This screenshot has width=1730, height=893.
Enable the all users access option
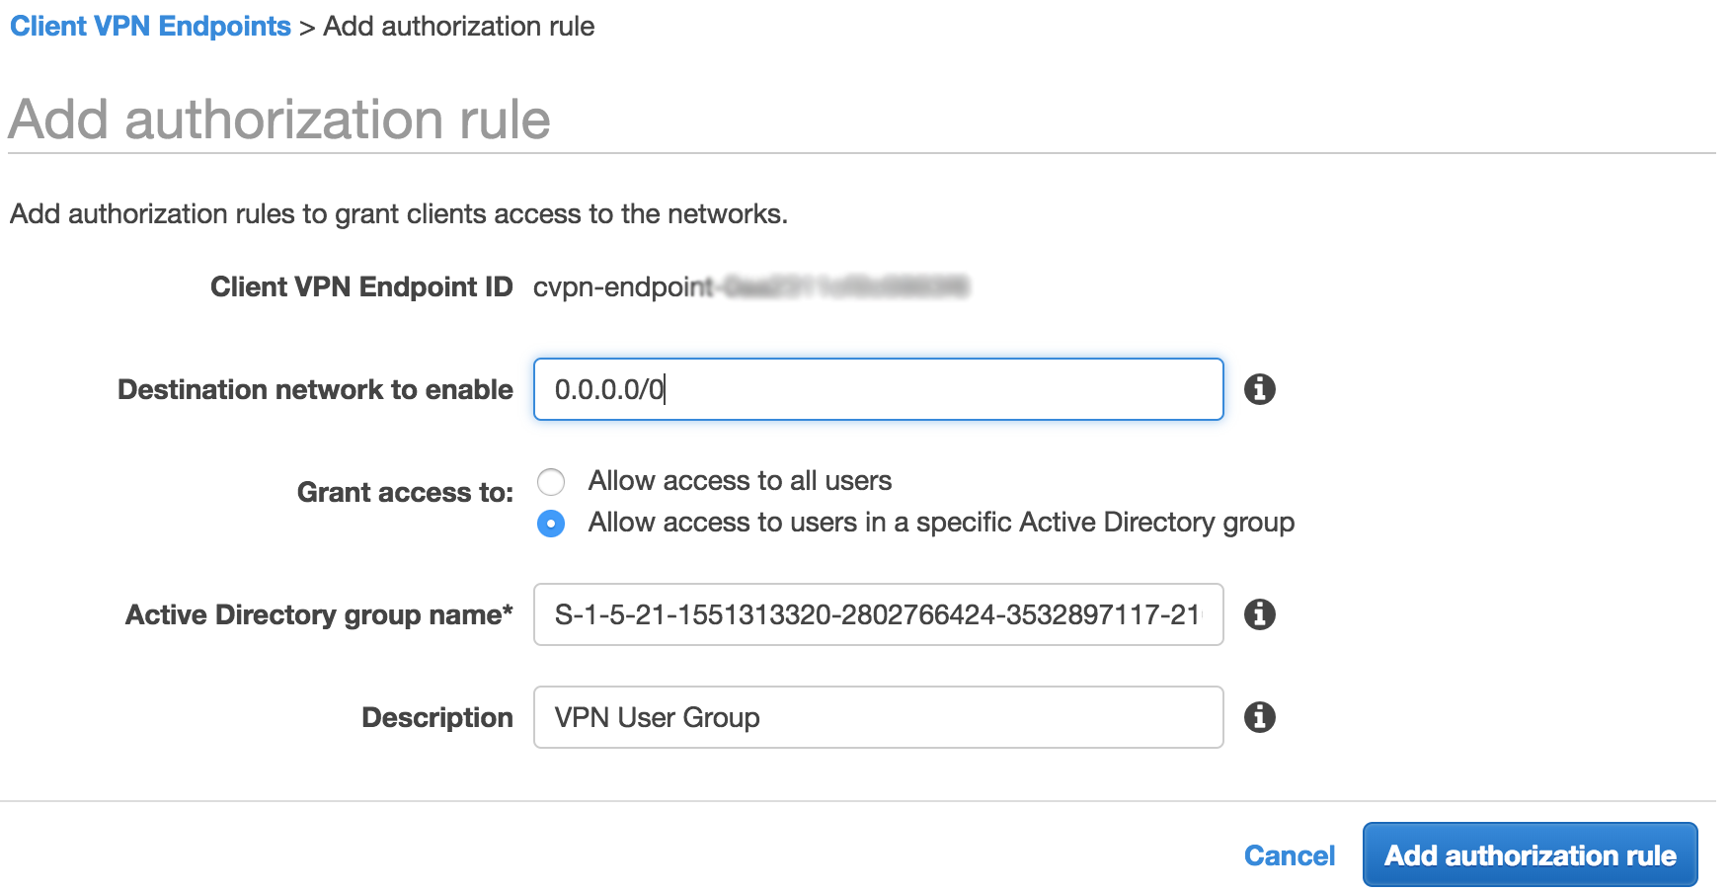(x=551, y=481)
